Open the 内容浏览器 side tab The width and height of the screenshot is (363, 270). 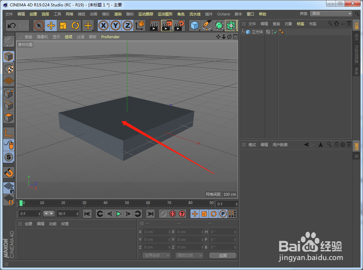[357, 54]
